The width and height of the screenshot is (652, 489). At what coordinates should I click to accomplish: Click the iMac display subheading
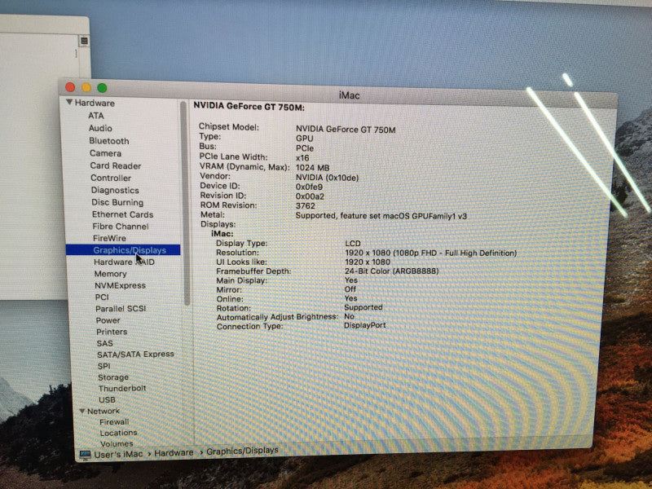pyautogui.click(x=222, y=234)
